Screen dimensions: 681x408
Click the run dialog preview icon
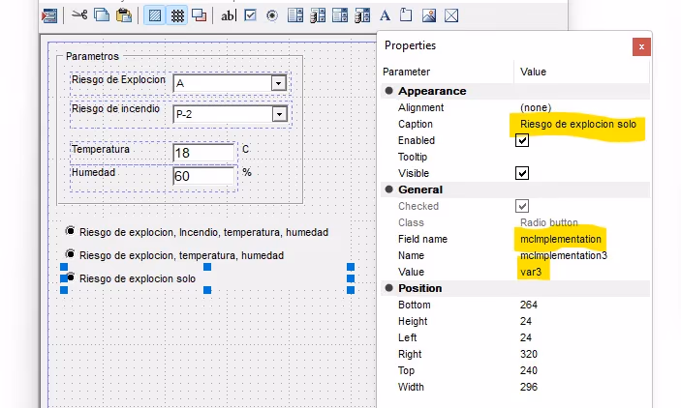click(49, 16)
